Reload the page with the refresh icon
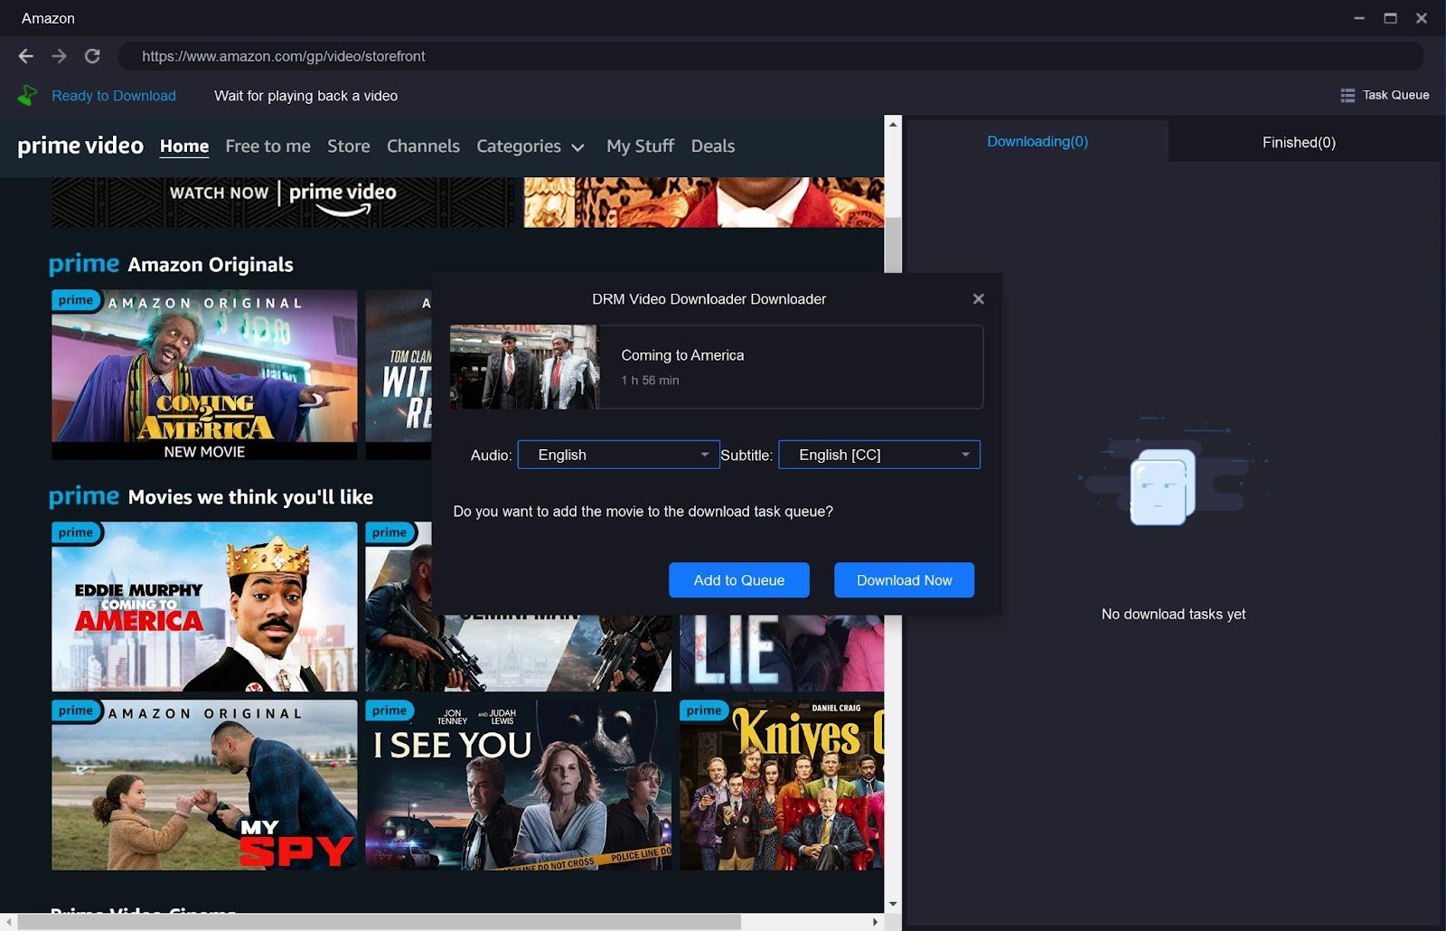1446x931 pixels. [x=92, y=56]
